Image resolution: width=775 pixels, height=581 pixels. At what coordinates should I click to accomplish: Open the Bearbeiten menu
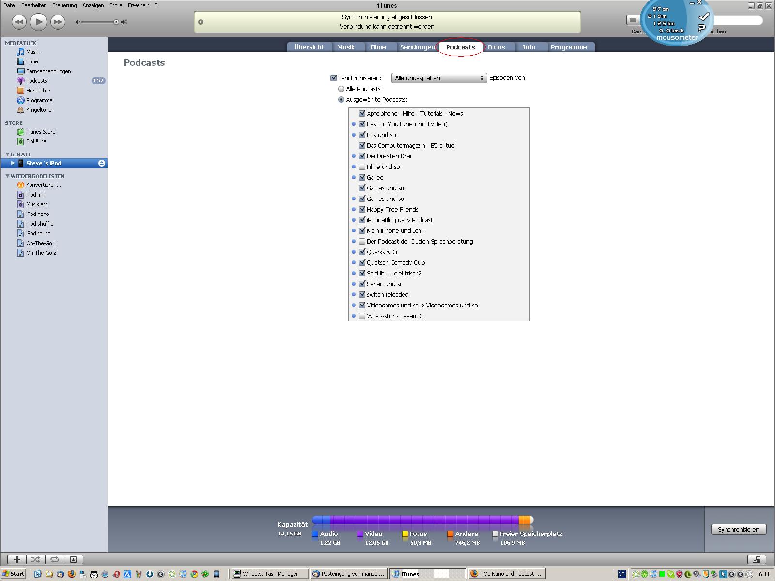pyautogui.click(x=34, y=5)
